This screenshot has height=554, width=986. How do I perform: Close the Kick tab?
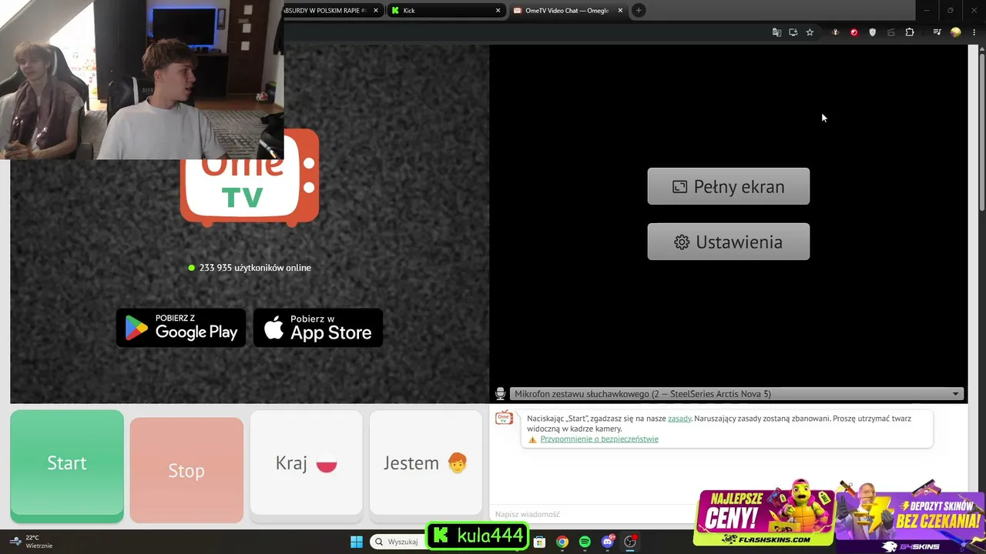[498, 11]
